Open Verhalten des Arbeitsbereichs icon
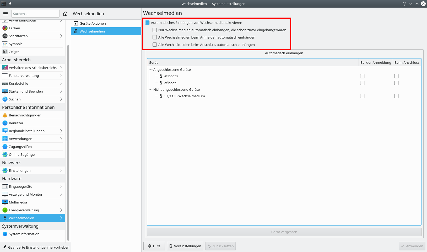427x252 pixels. coord(5,68)
